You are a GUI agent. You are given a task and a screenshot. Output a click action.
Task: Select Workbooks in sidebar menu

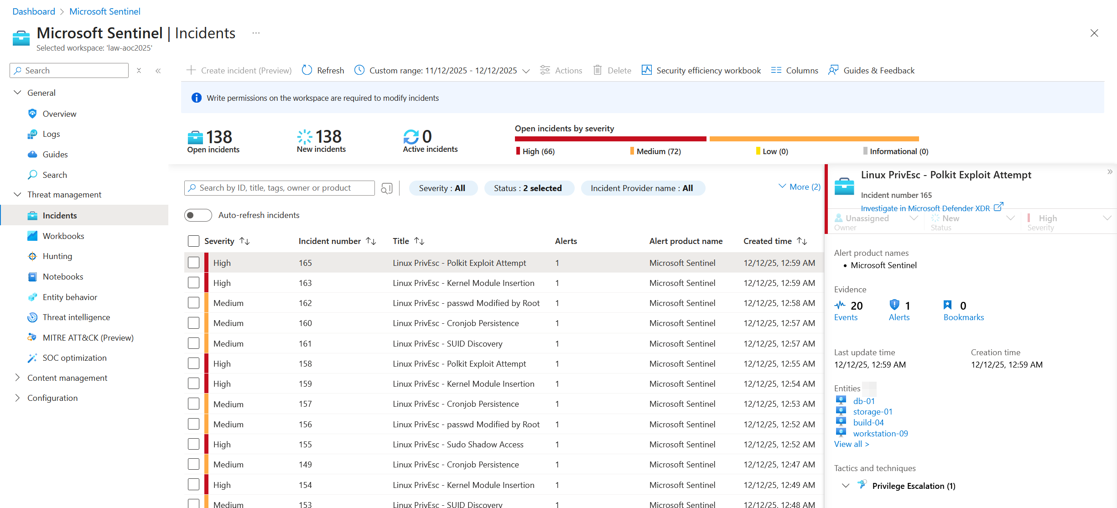pos(63,236)
